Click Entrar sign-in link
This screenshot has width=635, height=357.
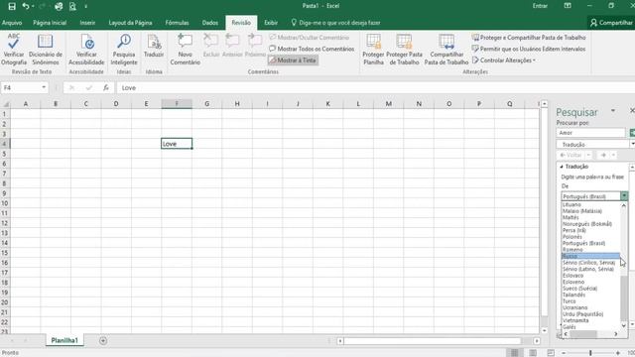pyautogui.click(x=540, y=6)
